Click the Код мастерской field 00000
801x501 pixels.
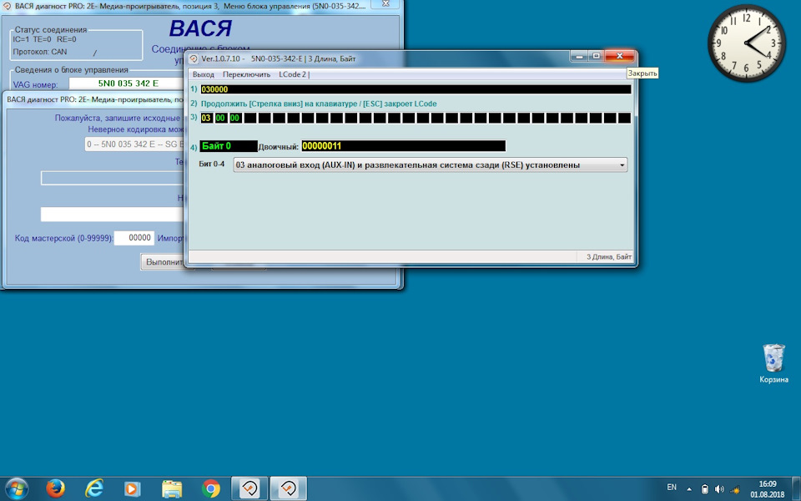pos(133,238)
